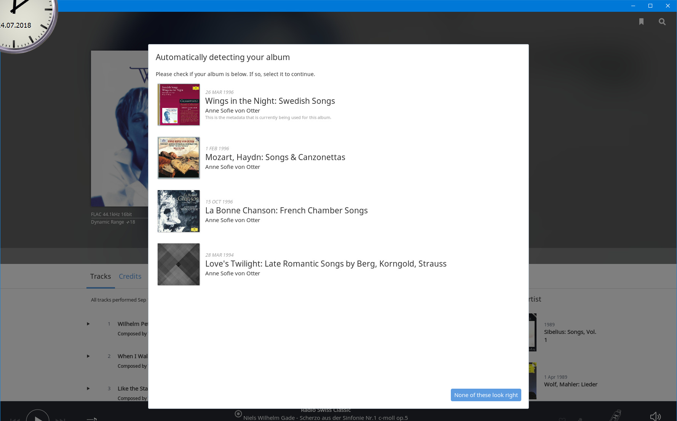Choose Mozart, Haydn: Songs & Canzonettas title
677x421 pixels.
275,157
